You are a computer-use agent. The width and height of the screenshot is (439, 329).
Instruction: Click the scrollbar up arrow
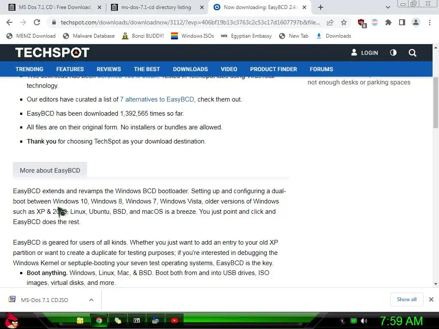point(436,48)
